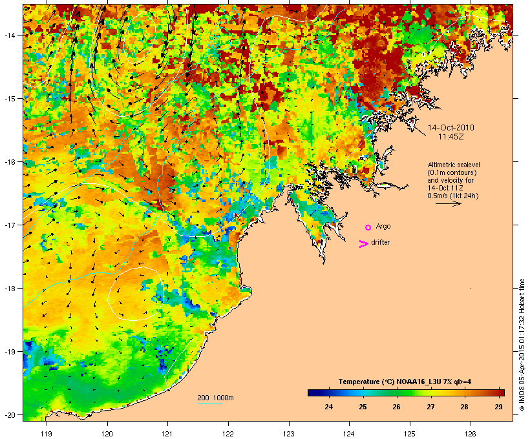530x439 pixels.
Task: Click the longitude axis label 120
Action: tap(107, 434)
